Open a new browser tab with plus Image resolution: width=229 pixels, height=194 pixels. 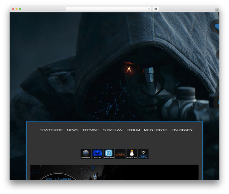[x=217, y=10]
